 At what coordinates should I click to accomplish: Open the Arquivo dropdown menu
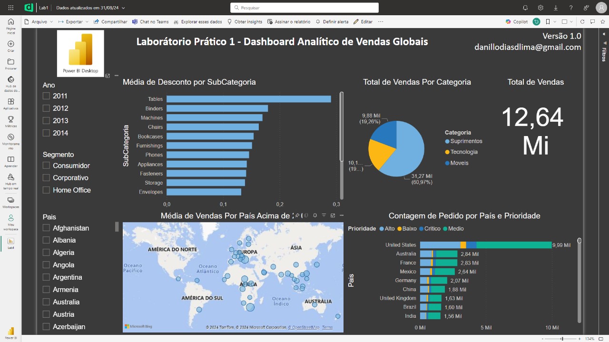(39, 21)
